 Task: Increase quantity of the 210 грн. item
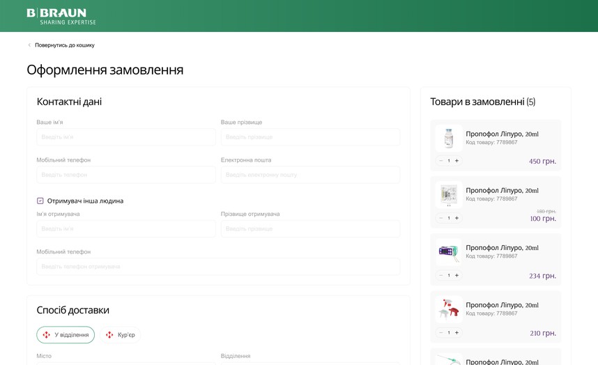point(457,333)
